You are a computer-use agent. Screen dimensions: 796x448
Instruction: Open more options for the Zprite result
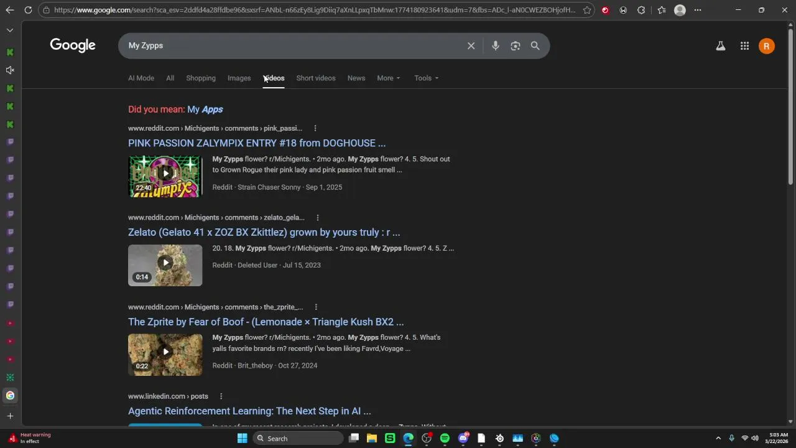(x=316, y=307)
